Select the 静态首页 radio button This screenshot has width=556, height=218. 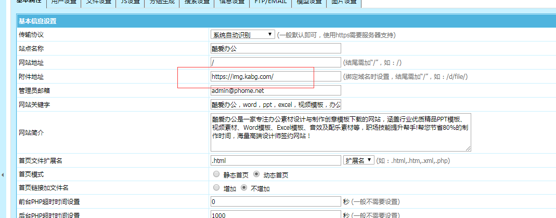click(216, 174)
